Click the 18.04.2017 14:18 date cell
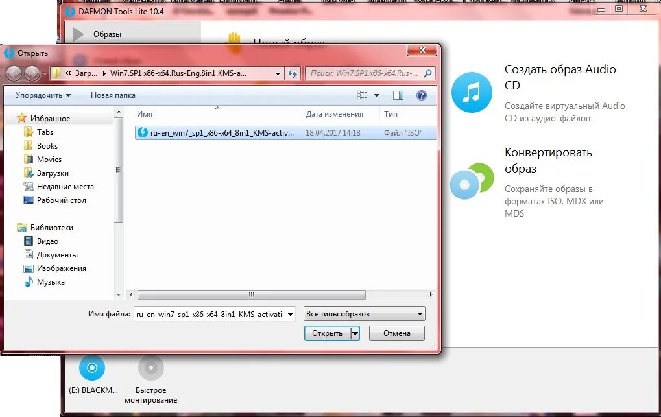Image resolution: width=661 pixels, height=417 pixels. (x=333, y=133)
